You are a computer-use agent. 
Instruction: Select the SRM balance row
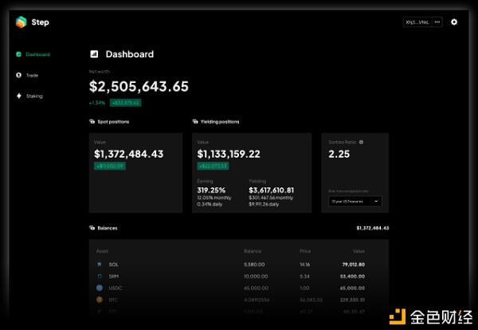tap(230, 277)
